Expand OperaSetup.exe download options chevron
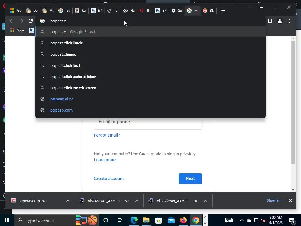The width and height of the screenshot is (301, 226). click(68, 201)
